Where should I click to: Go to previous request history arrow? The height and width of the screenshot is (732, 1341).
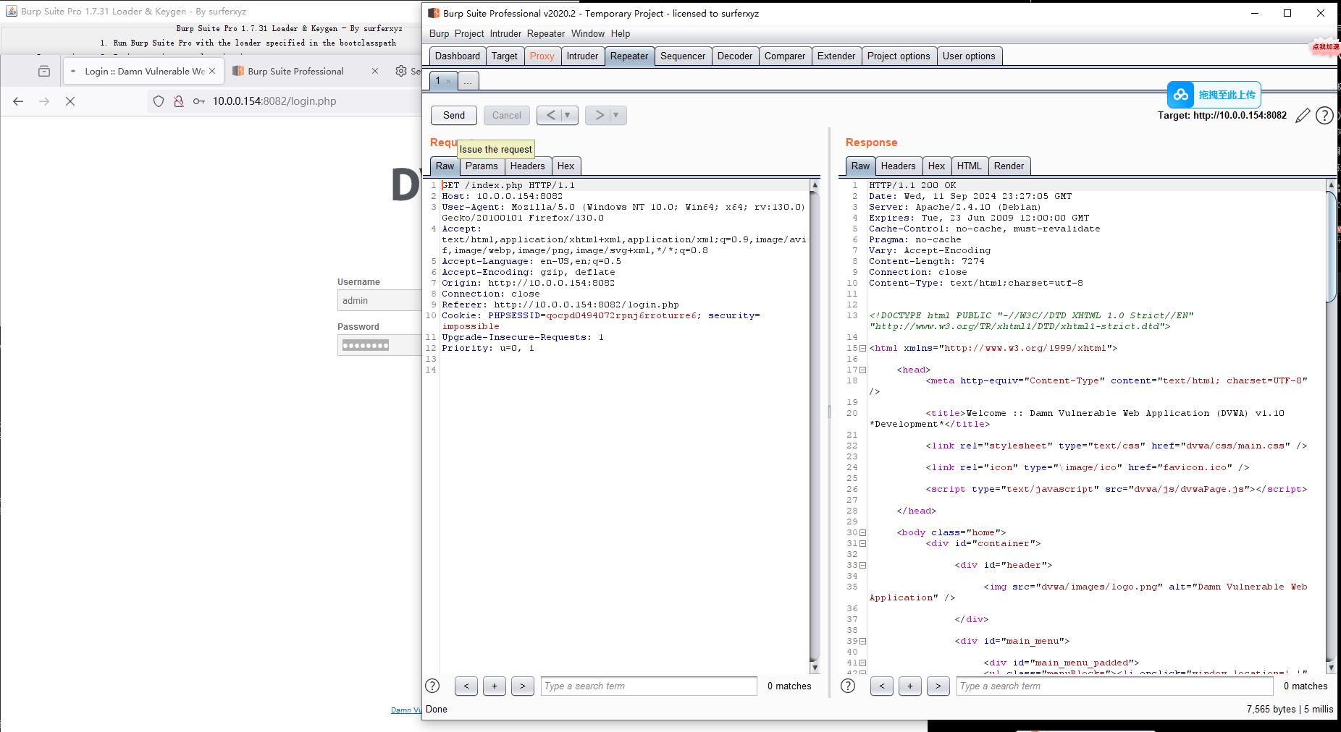tap(550, 115)
